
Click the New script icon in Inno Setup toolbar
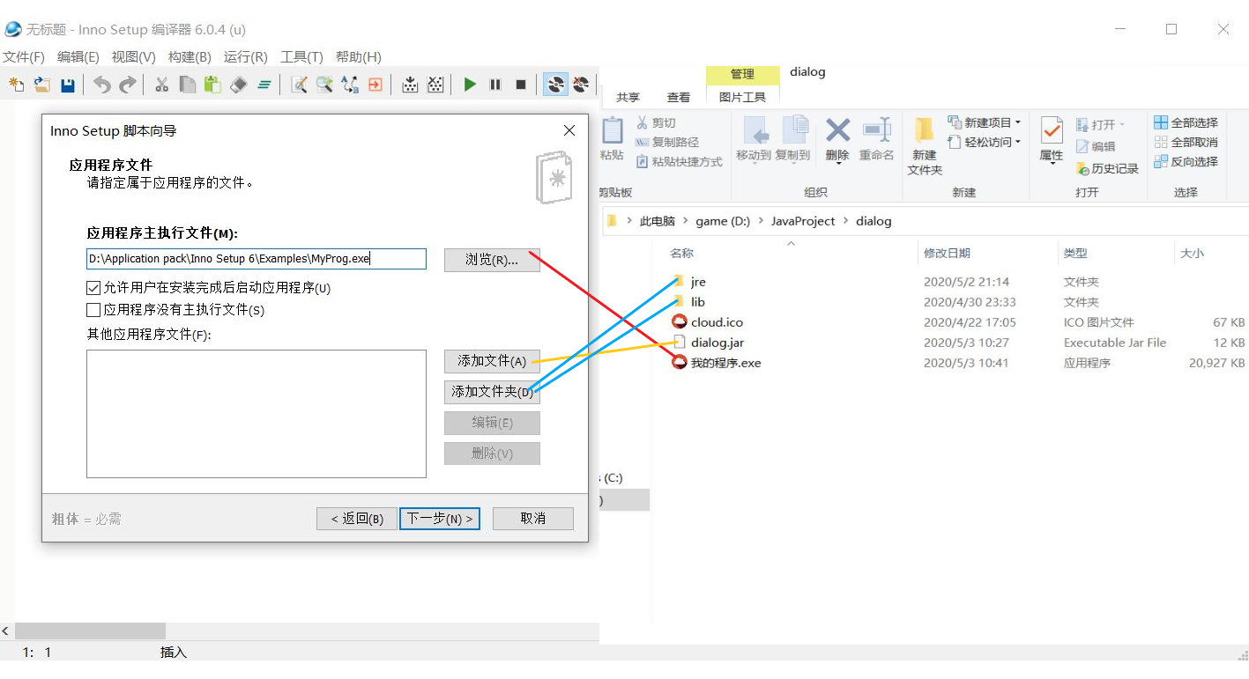click(16, 85)
